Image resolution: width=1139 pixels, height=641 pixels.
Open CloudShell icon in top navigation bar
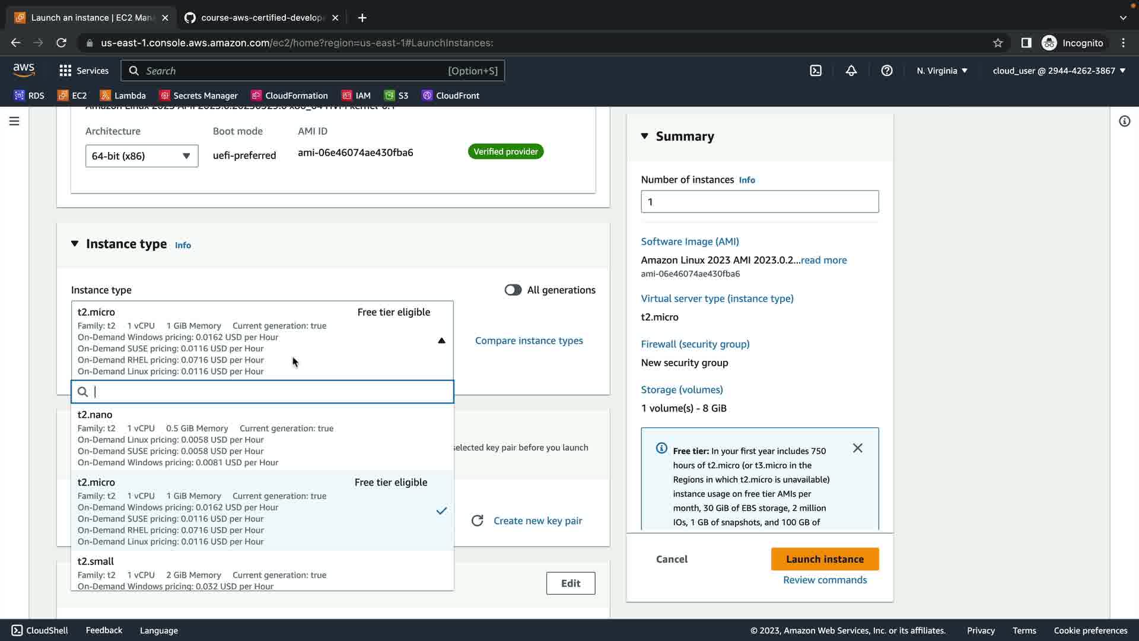tap(816, 71)
